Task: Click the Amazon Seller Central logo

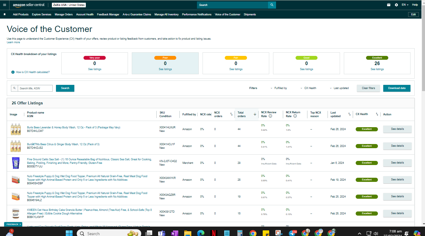Action: [x=29, y=5]
